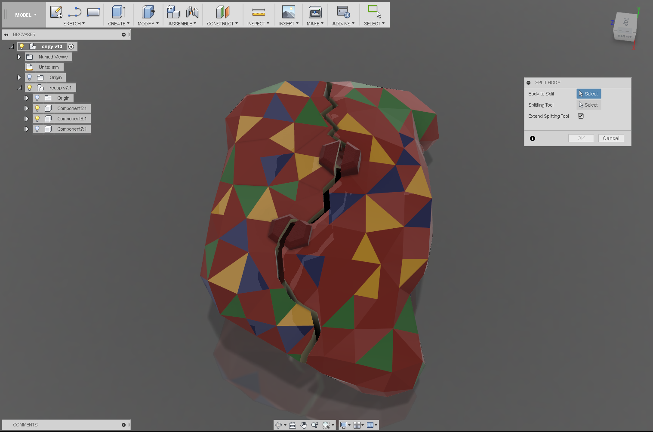Image resolution: width=653 pixels, height=432 pixels.
Task: Open Zoom Window dropdown arrow
Action: click(333, 426)
